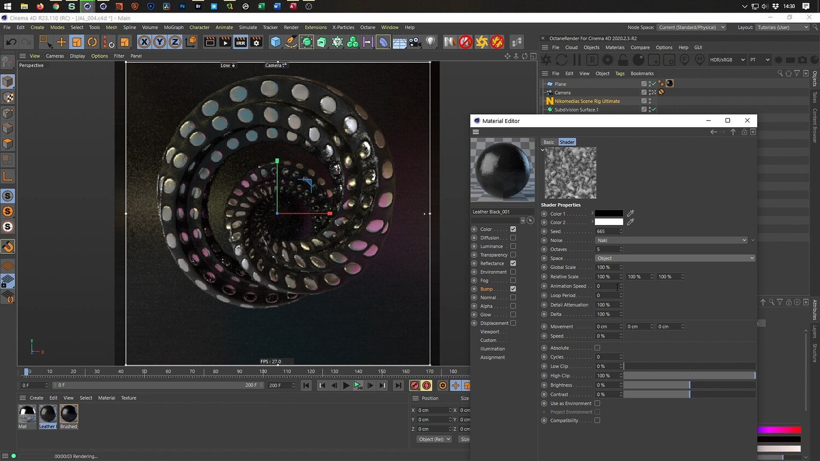The image size is (820, 461).
Task: Expand the Object (Rel) coordinate dropdown
Action: 434,439
